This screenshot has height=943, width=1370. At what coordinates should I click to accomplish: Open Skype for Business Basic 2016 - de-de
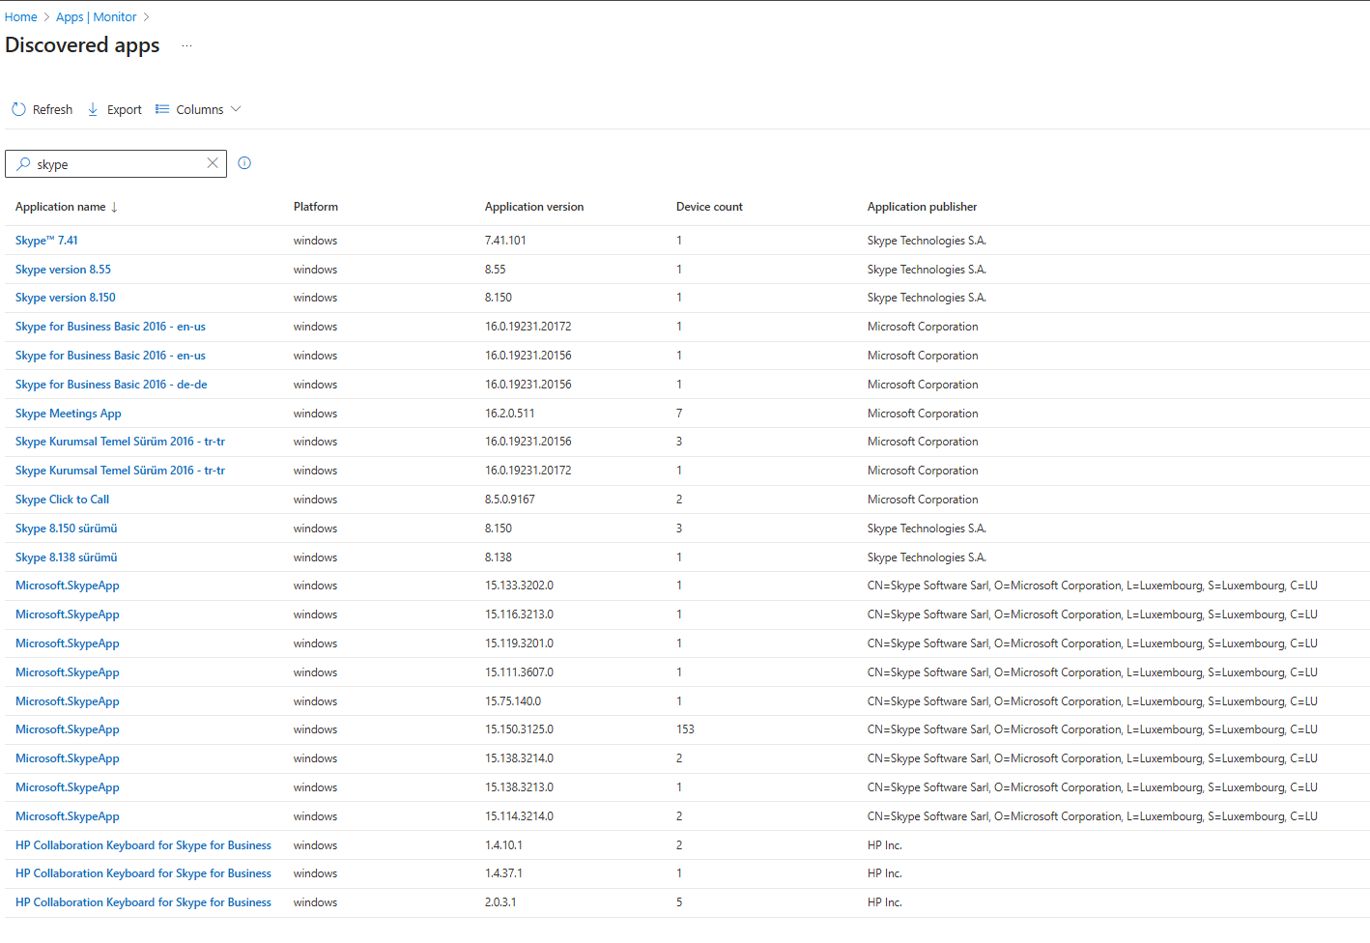[111, 385]
